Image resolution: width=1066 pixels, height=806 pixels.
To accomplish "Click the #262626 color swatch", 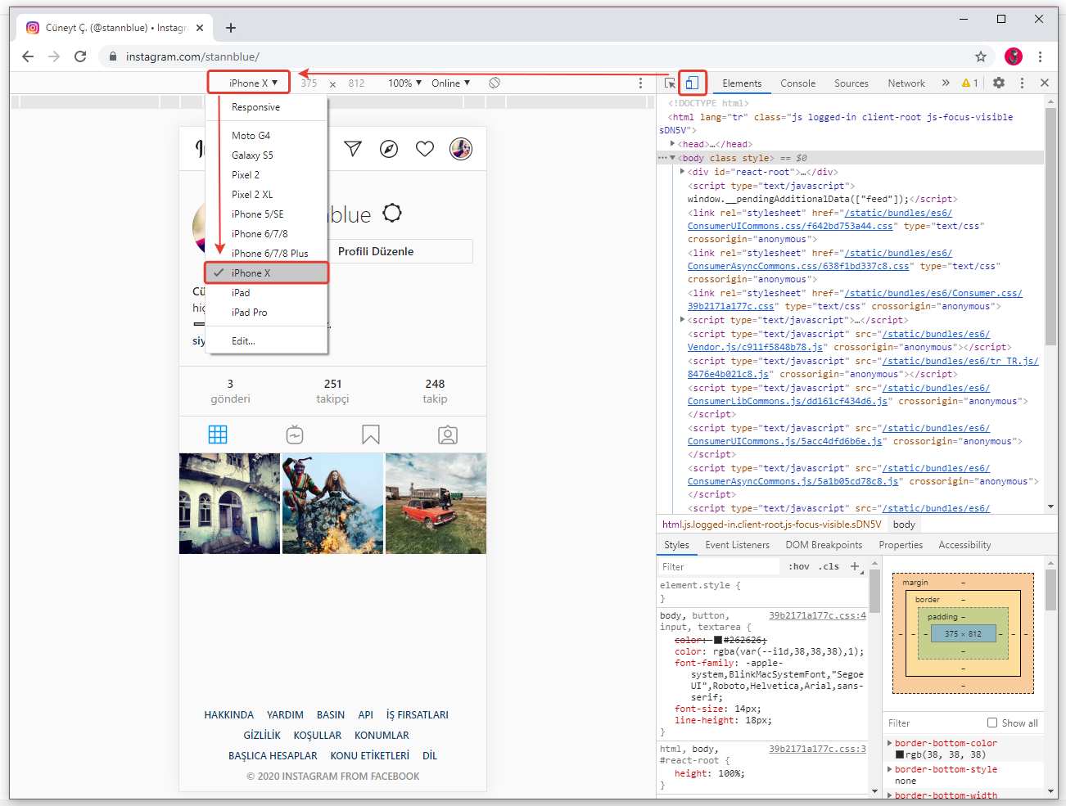I will [x=718, y=640].
